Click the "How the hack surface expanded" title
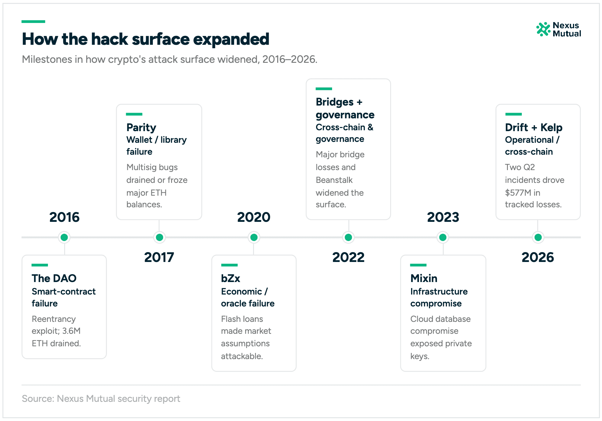 point(146,39)
